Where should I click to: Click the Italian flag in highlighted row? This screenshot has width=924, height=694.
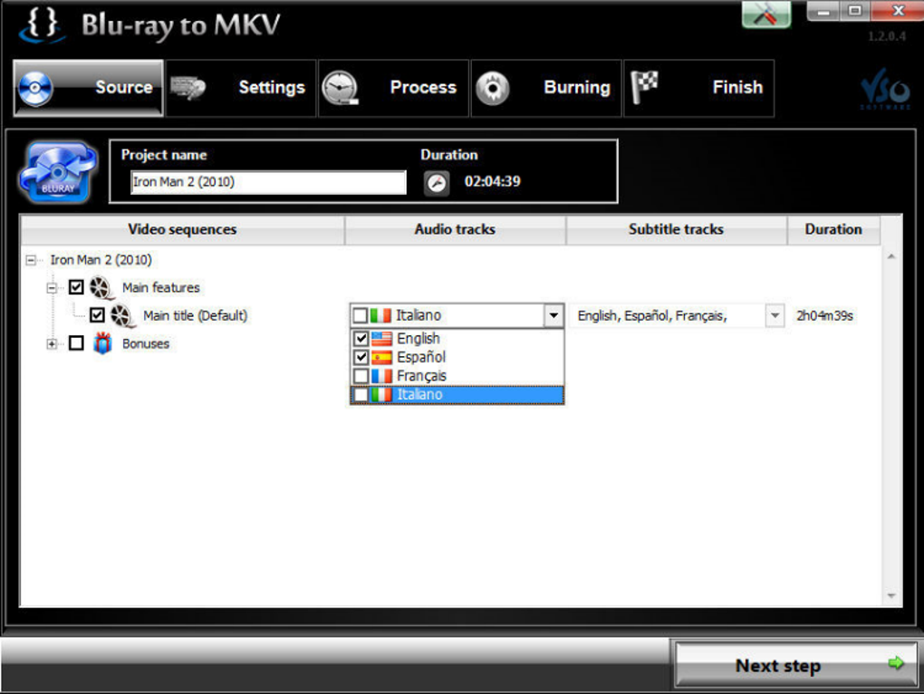pos(382,395)
